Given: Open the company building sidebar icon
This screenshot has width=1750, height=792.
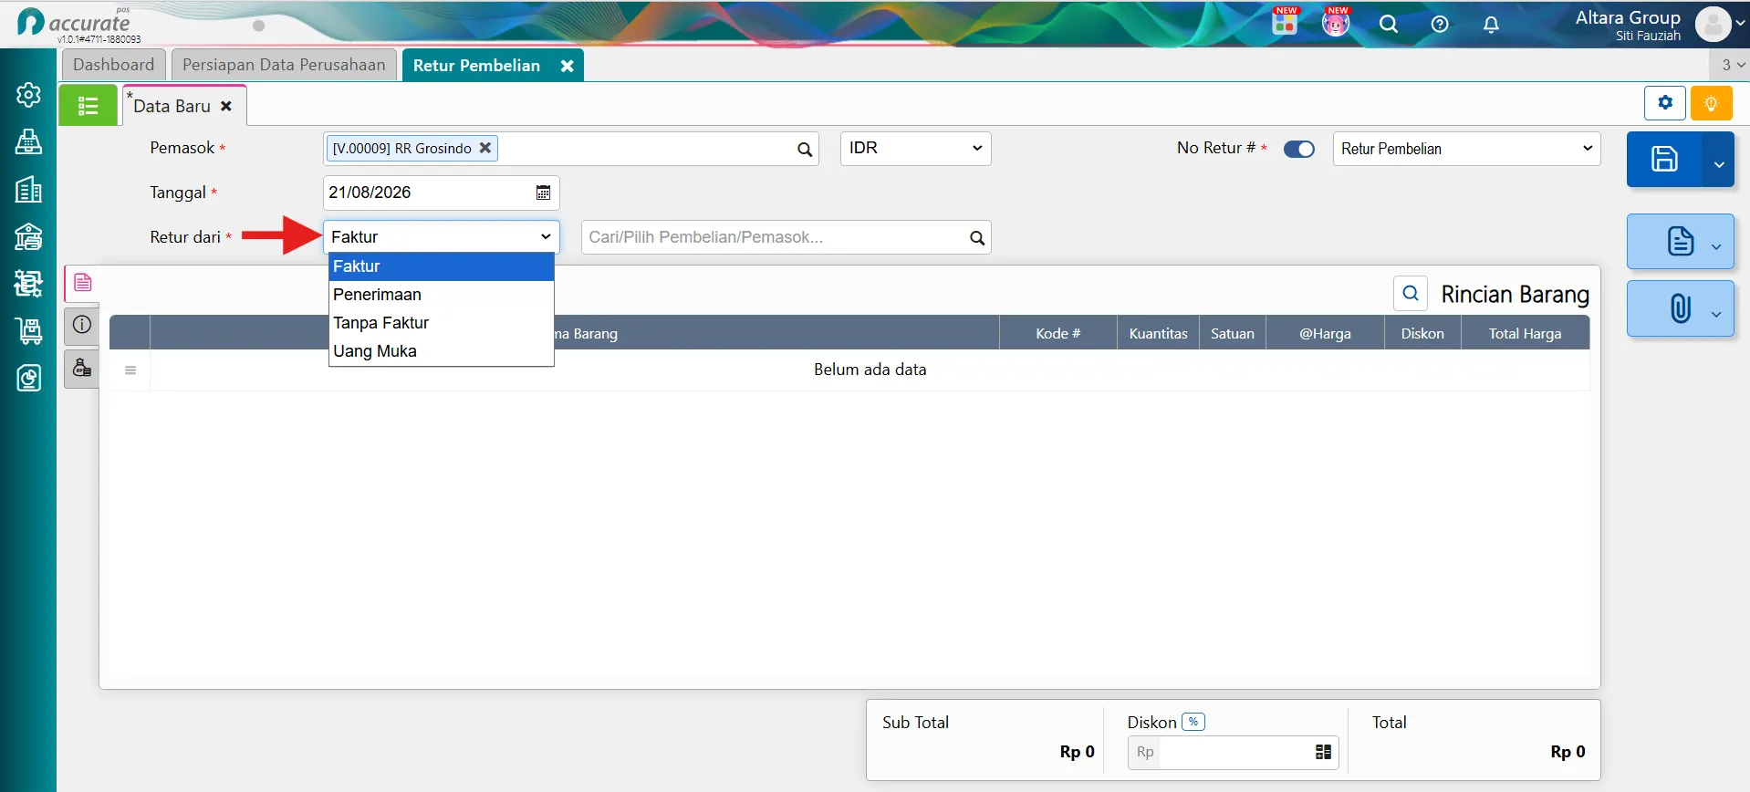Looking at the screenshot, I should pos(28,189).
